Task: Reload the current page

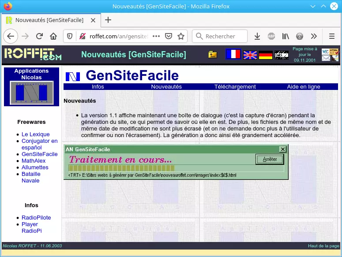Action: tap(39, 36)
